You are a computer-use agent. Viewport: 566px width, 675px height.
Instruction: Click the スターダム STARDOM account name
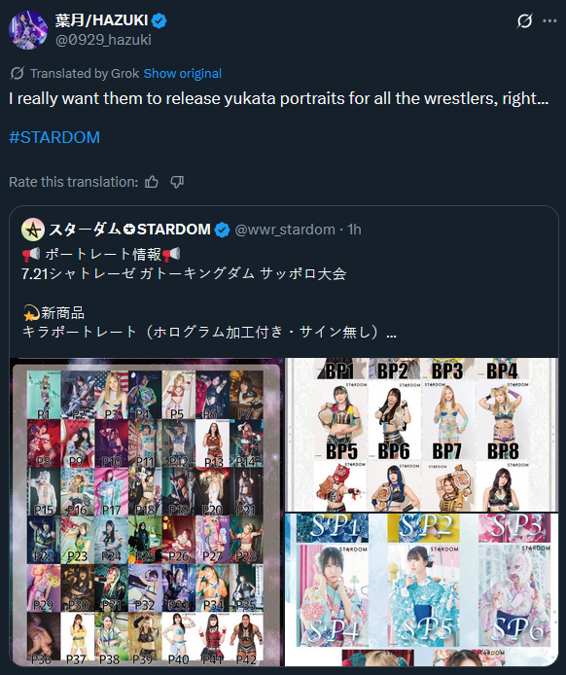pyautogui.click(x=129, y=230)
